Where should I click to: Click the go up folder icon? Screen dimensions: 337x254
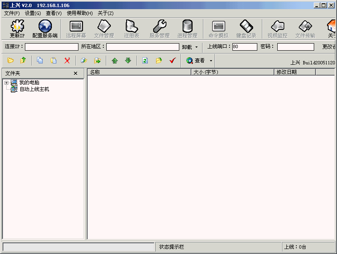tap(23, 61)
